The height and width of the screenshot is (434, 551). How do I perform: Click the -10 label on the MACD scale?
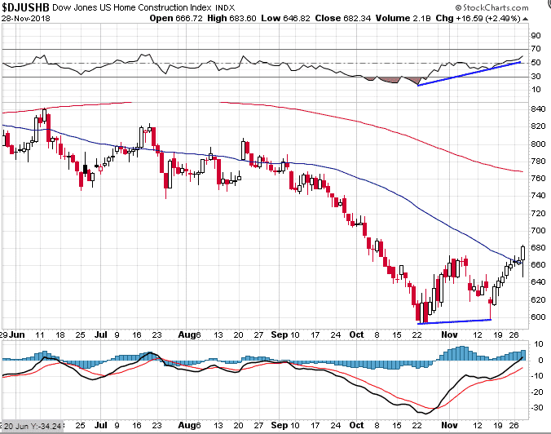point(536,376)
